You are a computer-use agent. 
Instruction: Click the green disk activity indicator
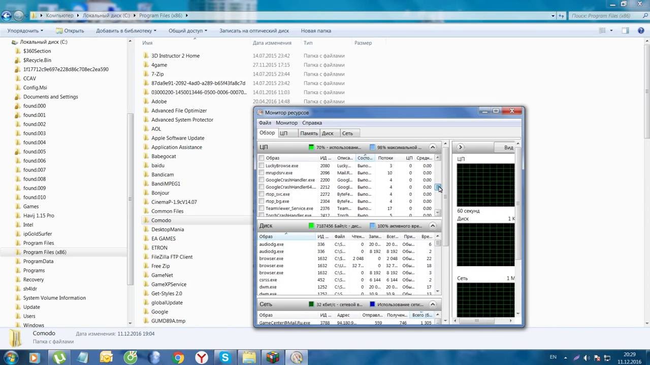point(311,226)
